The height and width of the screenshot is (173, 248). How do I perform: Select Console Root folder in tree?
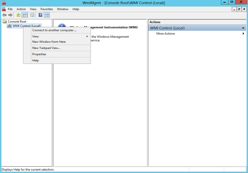click(x=17, y=21)
